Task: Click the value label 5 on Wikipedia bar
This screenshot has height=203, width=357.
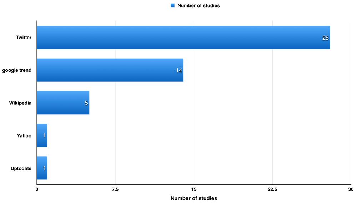Action: point(86,103)
